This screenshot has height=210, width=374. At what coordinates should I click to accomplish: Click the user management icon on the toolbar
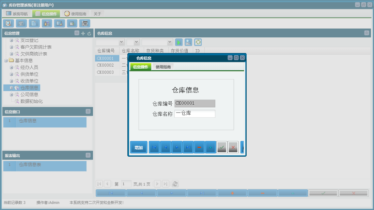(x=47, y=23)
